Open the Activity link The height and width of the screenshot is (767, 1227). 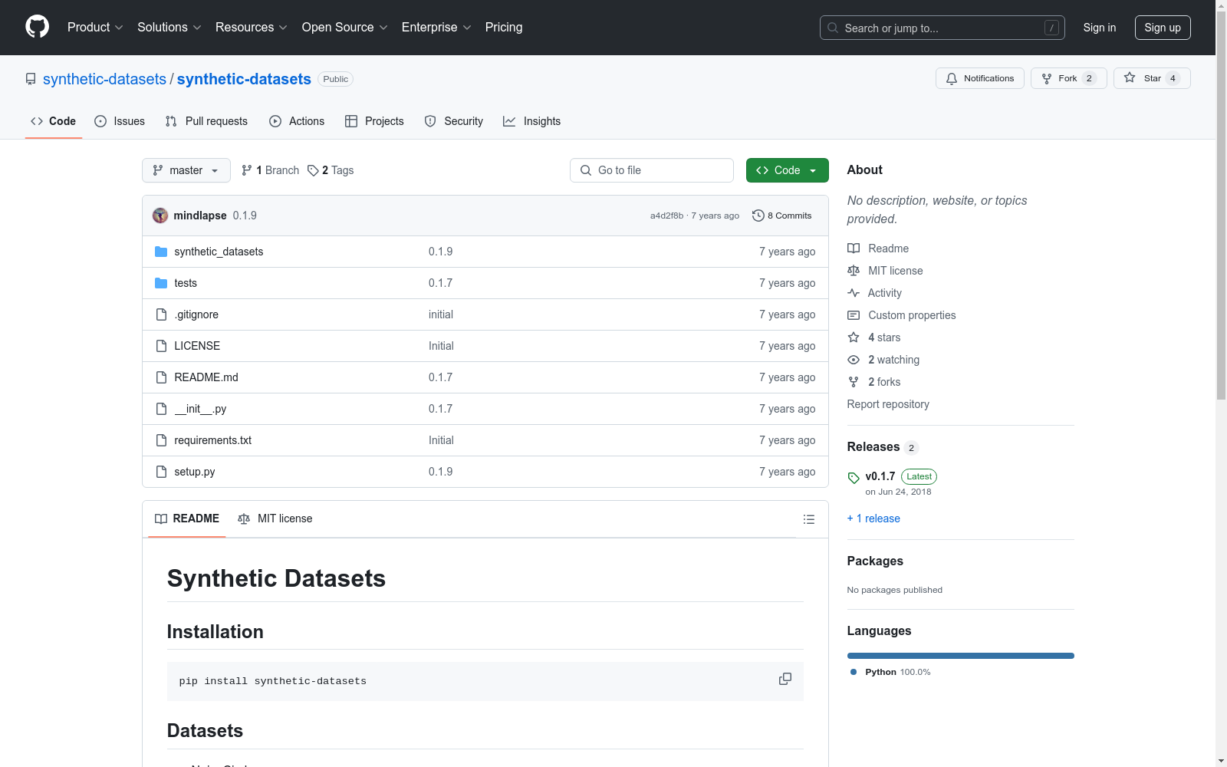(x=874, y=293)
